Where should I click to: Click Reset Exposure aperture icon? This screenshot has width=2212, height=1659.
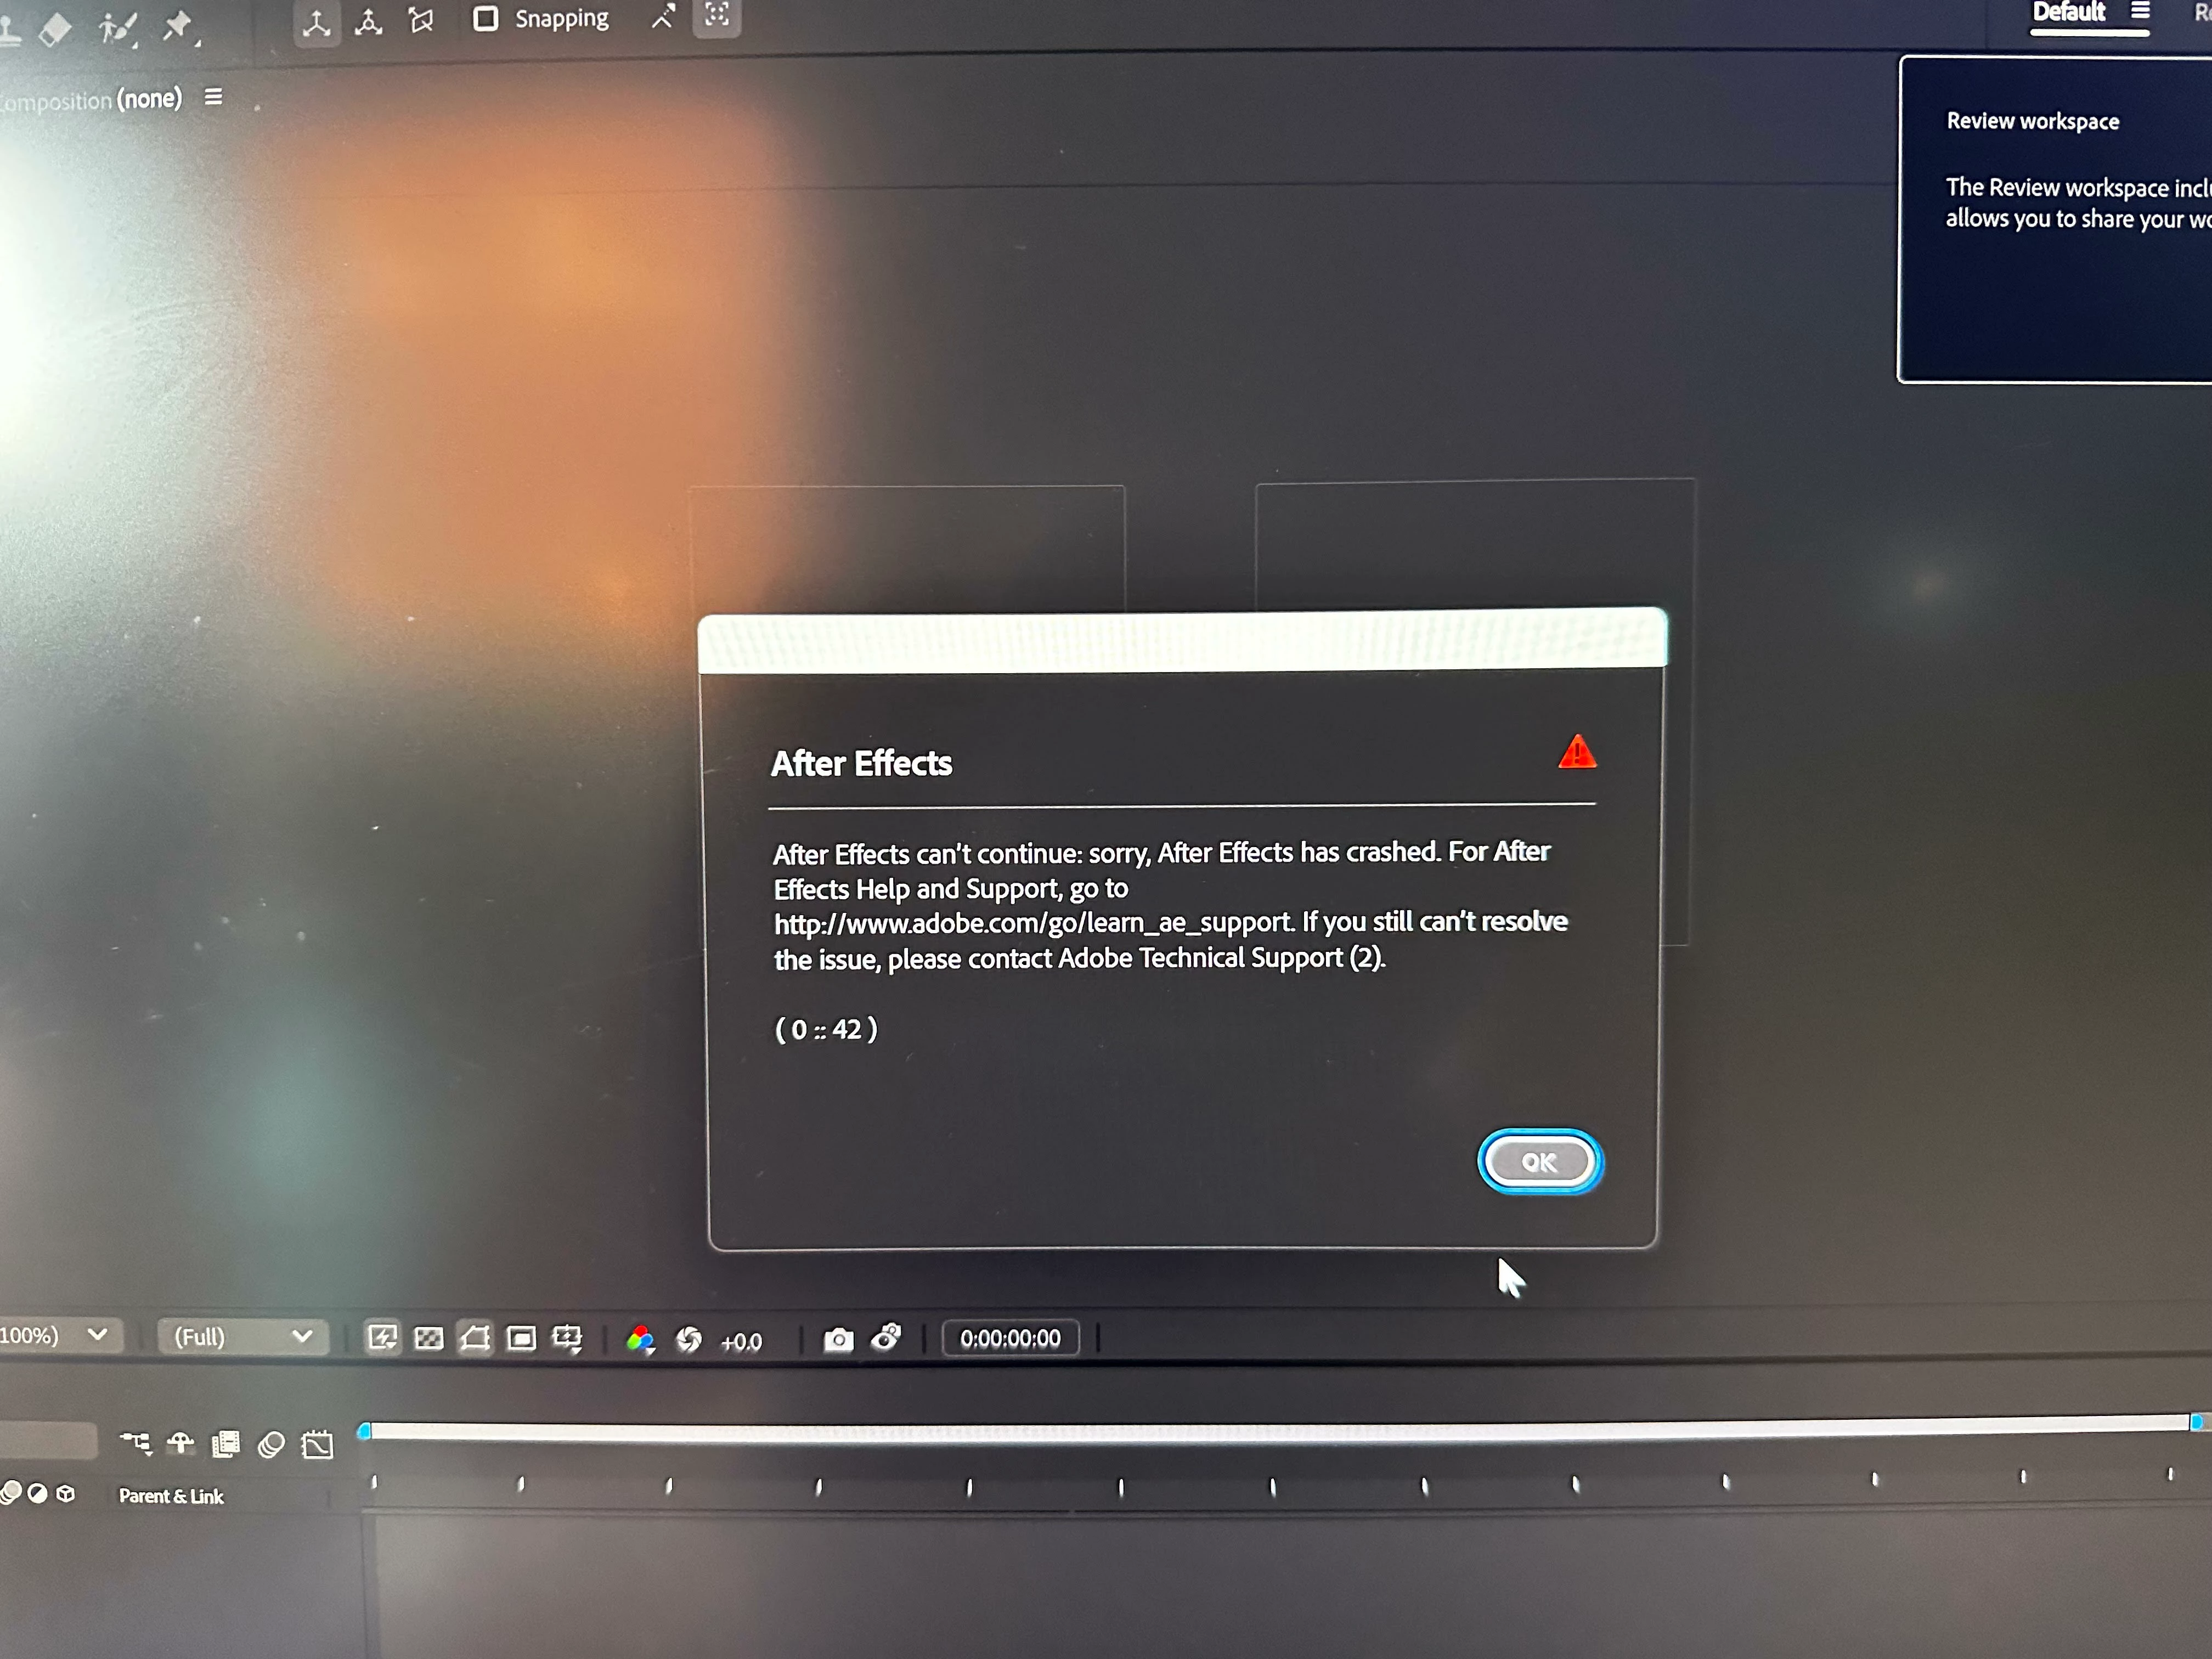pos(689,1340)
